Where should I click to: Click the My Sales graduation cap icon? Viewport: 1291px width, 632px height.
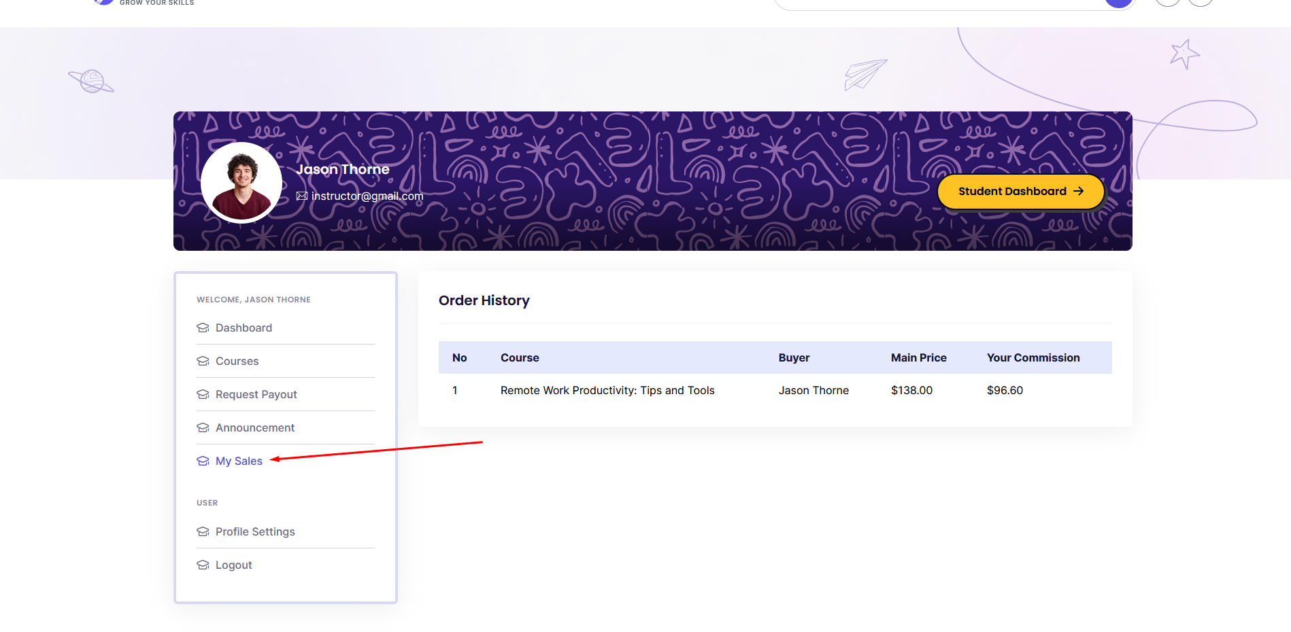coord(203,461)
